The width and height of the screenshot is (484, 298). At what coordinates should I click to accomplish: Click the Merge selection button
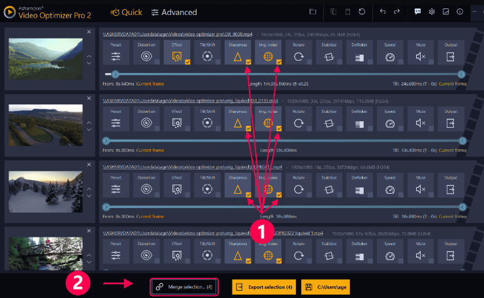183,287
